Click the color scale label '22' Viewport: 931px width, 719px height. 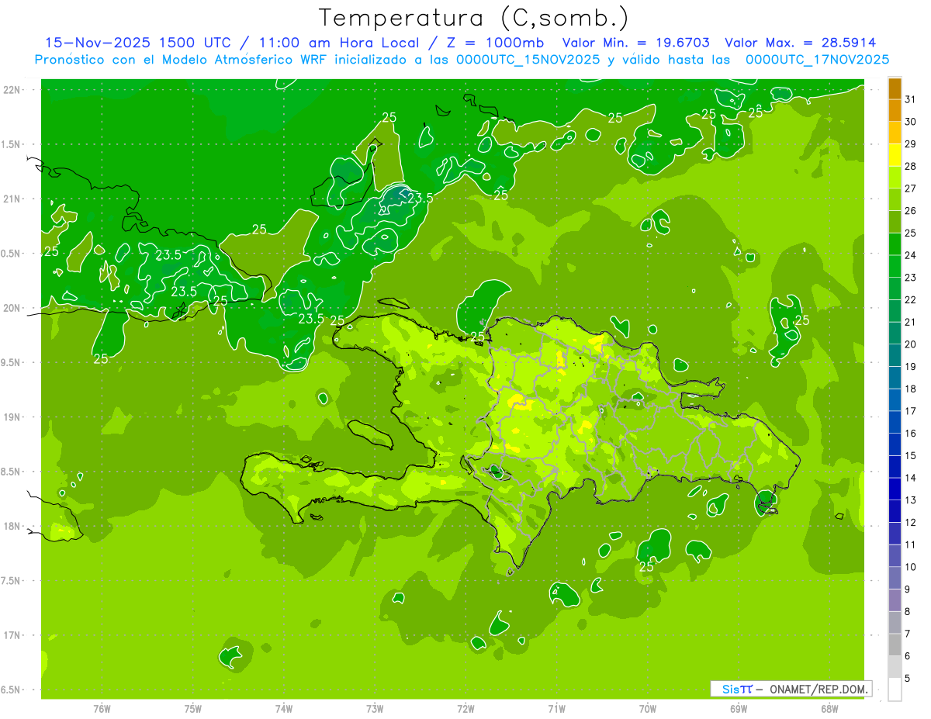tap(911, 299)
